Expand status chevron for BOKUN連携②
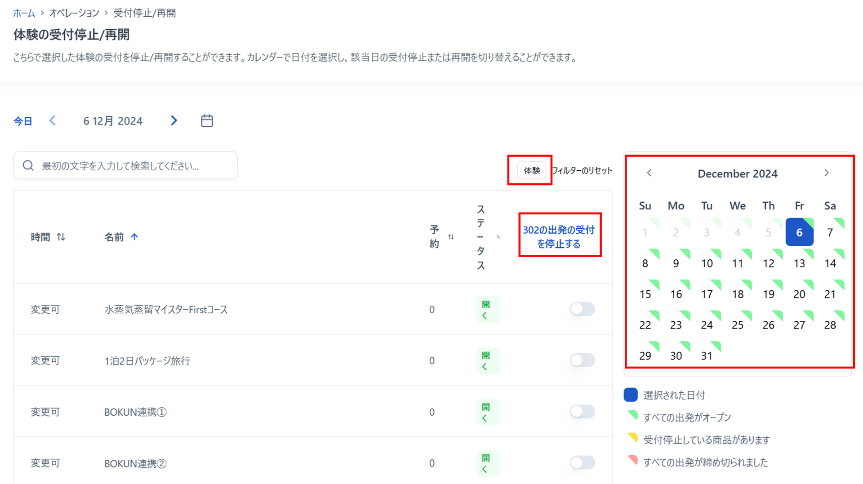 click(485, 470)
